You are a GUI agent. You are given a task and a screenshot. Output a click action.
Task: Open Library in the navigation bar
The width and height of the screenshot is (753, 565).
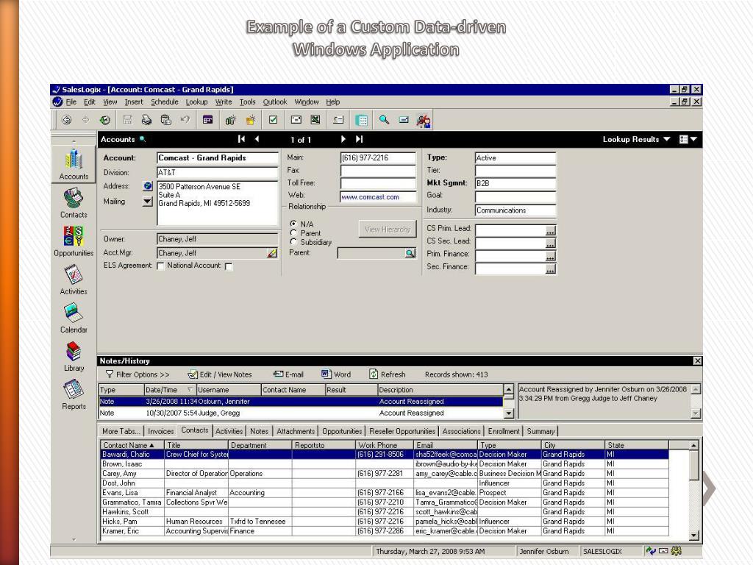74,357
